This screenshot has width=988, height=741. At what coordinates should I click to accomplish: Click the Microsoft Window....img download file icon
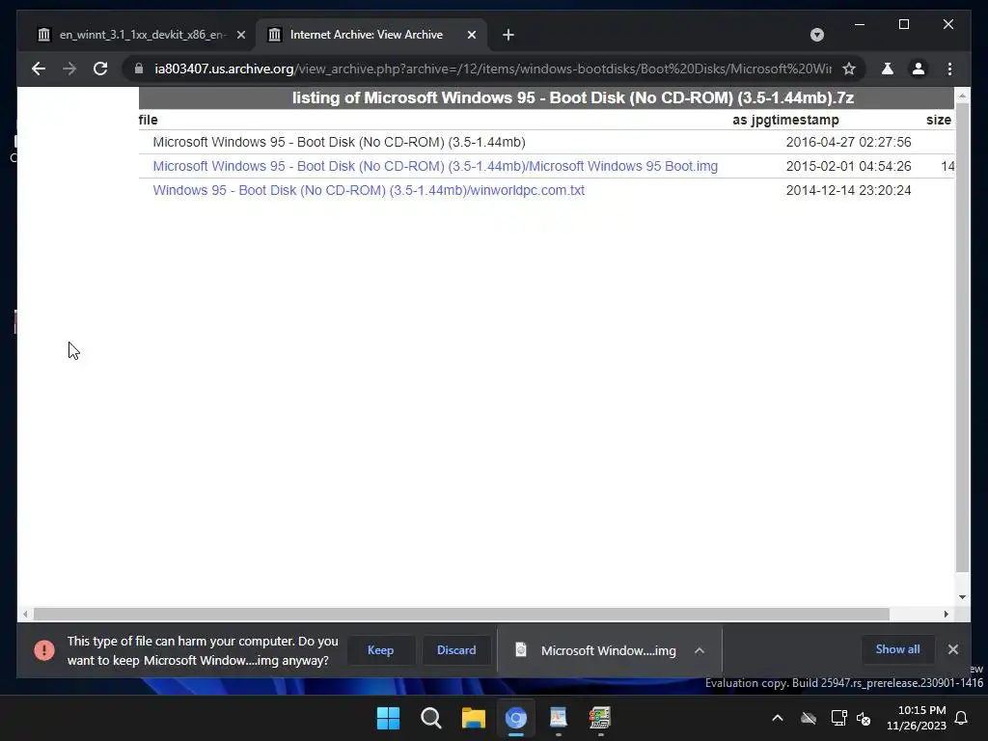point(520,649)
